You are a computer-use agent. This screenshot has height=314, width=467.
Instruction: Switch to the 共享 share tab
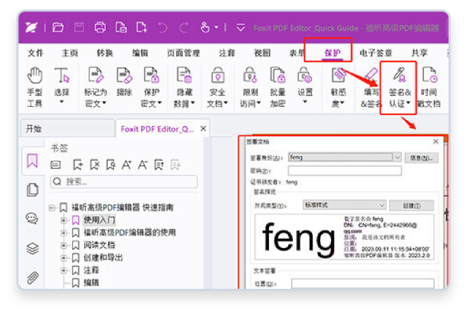pyautogui.click(x=419, y=53)
